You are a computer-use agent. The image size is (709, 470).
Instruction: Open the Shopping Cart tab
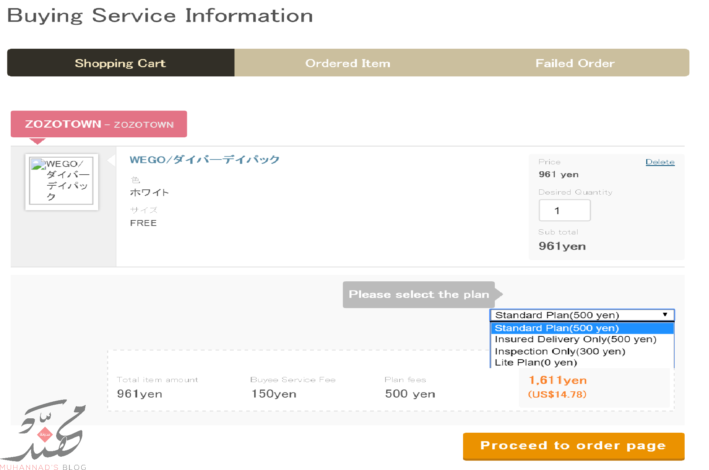[x=120, y=63]
